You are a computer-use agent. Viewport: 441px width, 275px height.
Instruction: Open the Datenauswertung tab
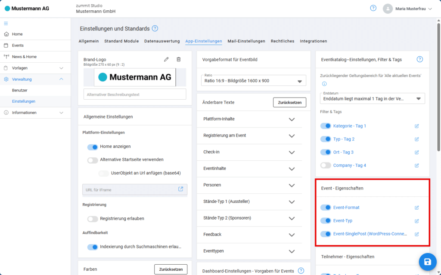pos(162,41)
